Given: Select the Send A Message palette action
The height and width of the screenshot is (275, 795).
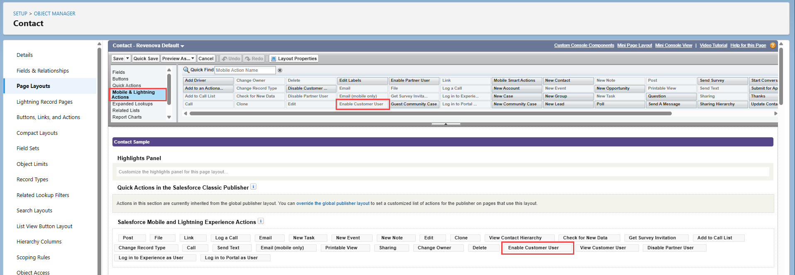Looking at the screenshot, I should tap(671, 104).
